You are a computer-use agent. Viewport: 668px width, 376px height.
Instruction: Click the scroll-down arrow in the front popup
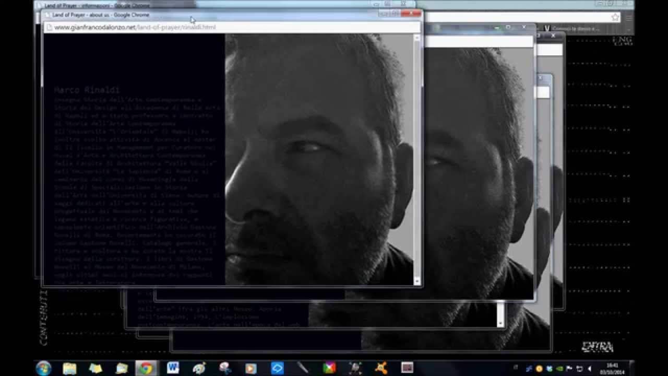[417, 281]
